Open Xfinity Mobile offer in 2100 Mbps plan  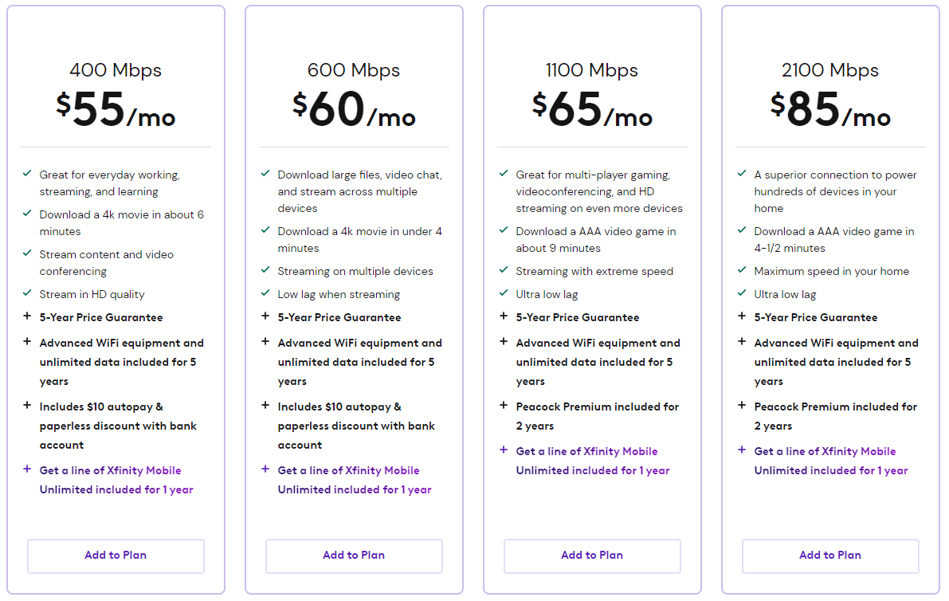point(831,461)
